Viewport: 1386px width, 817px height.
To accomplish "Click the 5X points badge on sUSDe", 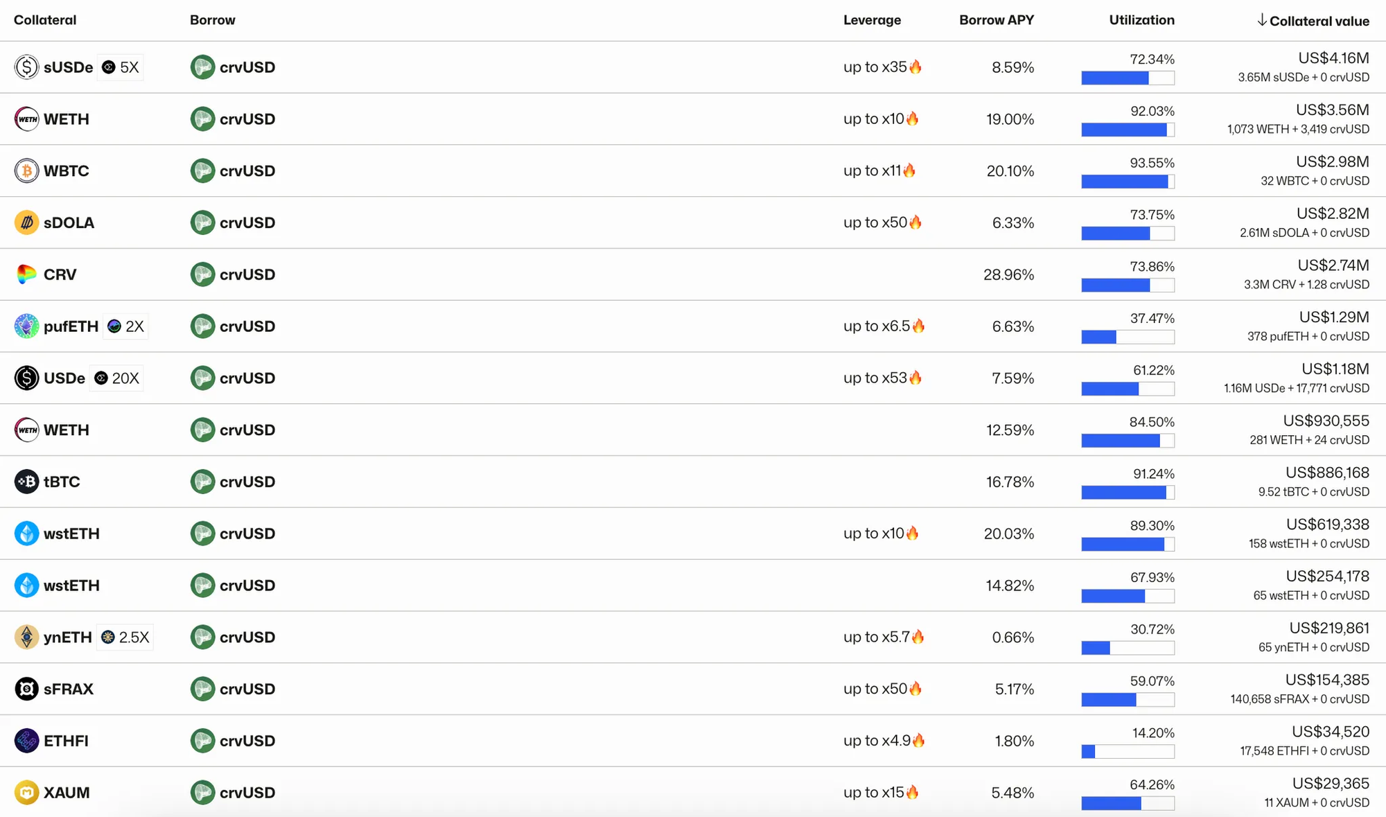I will click(x=120, y=67).
